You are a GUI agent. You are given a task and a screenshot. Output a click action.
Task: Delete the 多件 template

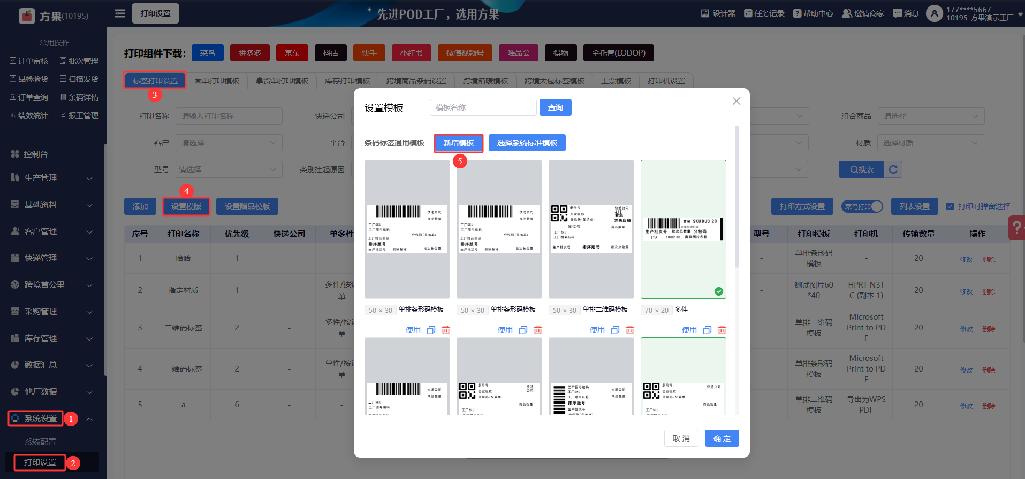[722, 330]
